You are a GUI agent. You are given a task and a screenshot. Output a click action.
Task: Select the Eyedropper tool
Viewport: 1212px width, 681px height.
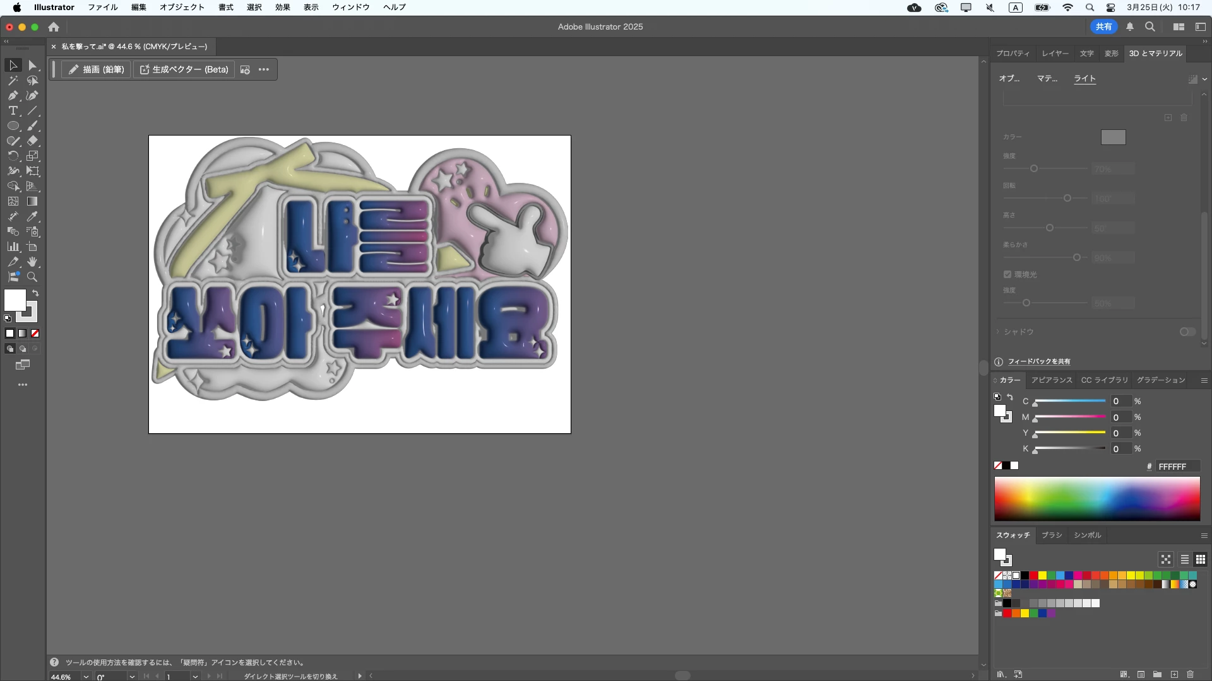click(32, 216)
